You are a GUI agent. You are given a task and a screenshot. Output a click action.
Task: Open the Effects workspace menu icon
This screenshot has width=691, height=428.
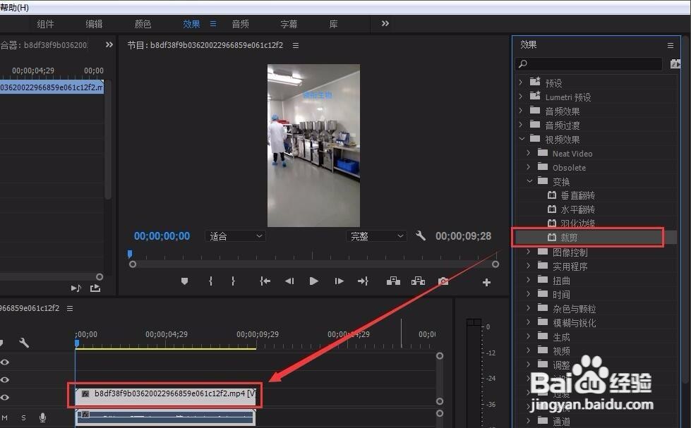click(213, 24)
